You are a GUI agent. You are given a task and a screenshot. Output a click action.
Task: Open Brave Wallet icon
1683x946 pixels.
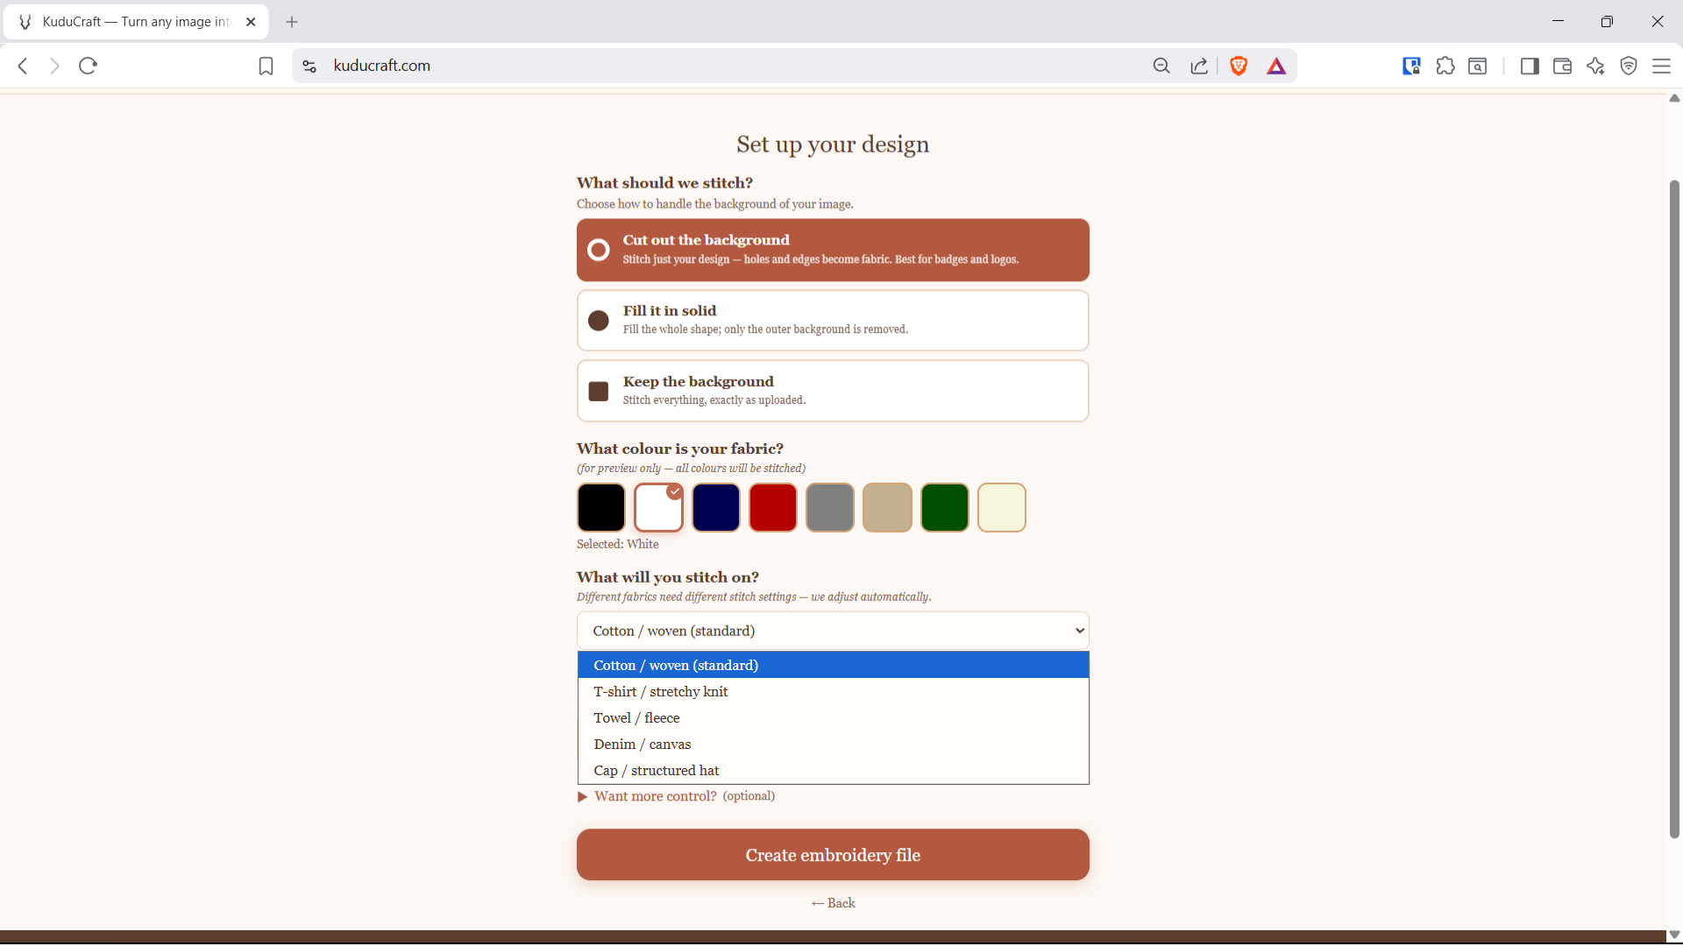[1562, 66]
